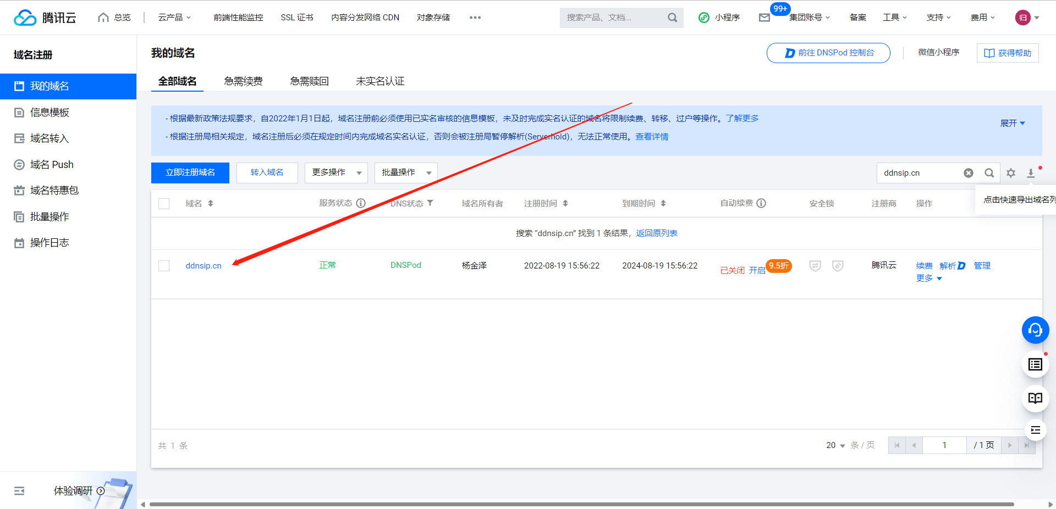Open 更多 actions for ddnsip.cn
The width and height of the screenshot is (1056, 509).
929,278
